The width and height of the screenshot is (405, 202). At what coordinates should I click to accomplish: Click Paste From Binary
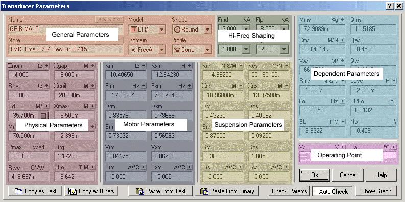tap(227, 191)
